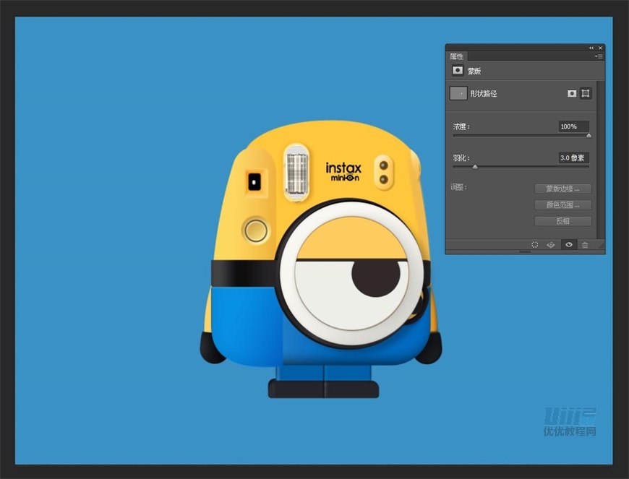Screen dimensions: 629x479
Task: Close the Properties panel
Action: 600,48
